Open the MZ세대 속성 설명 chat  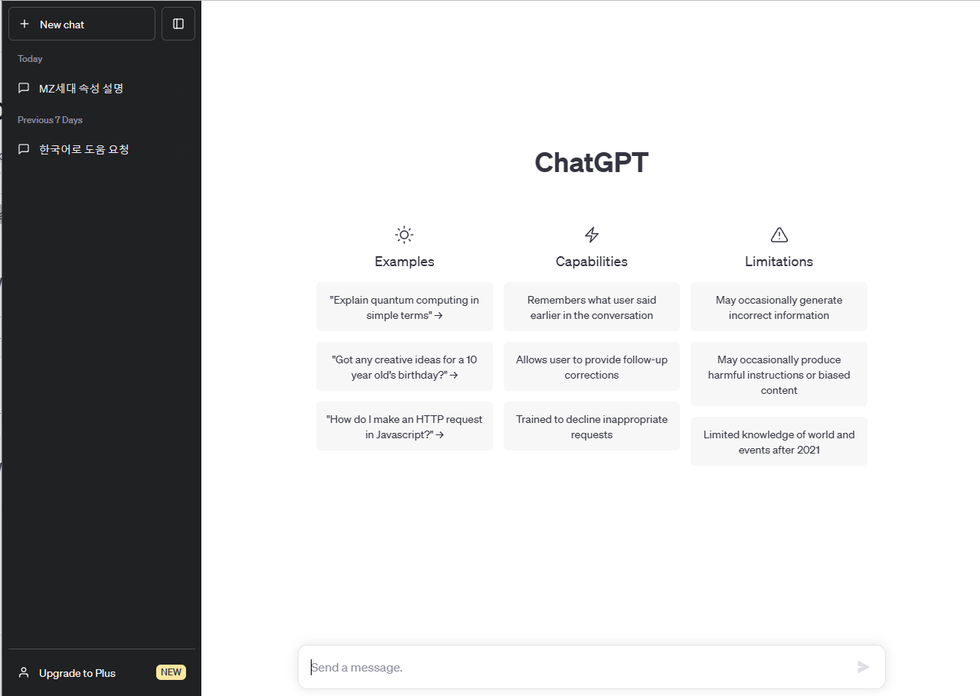point(100,88)
